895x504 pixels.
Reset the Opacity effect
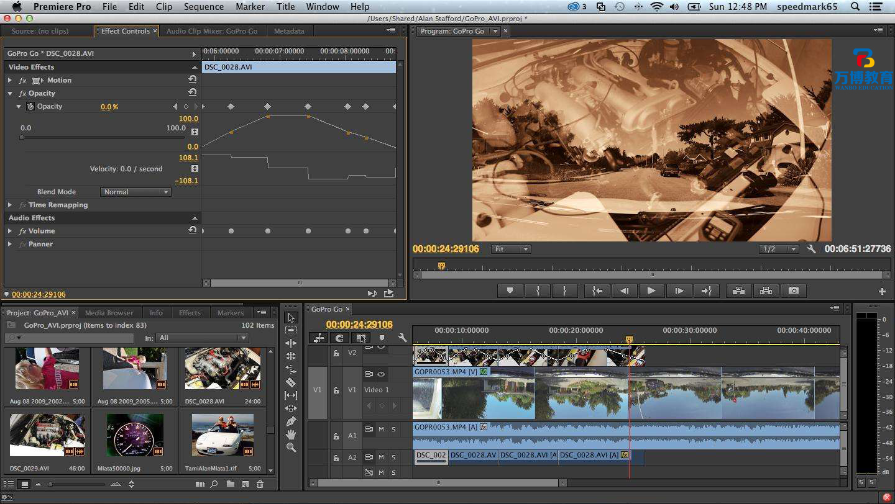(x=193, y=93)
